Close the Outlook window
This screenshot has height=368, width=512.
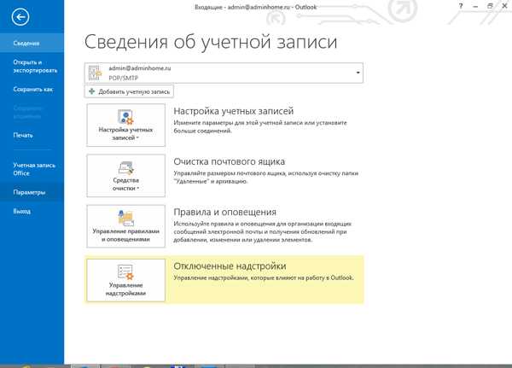coord(504,6)
